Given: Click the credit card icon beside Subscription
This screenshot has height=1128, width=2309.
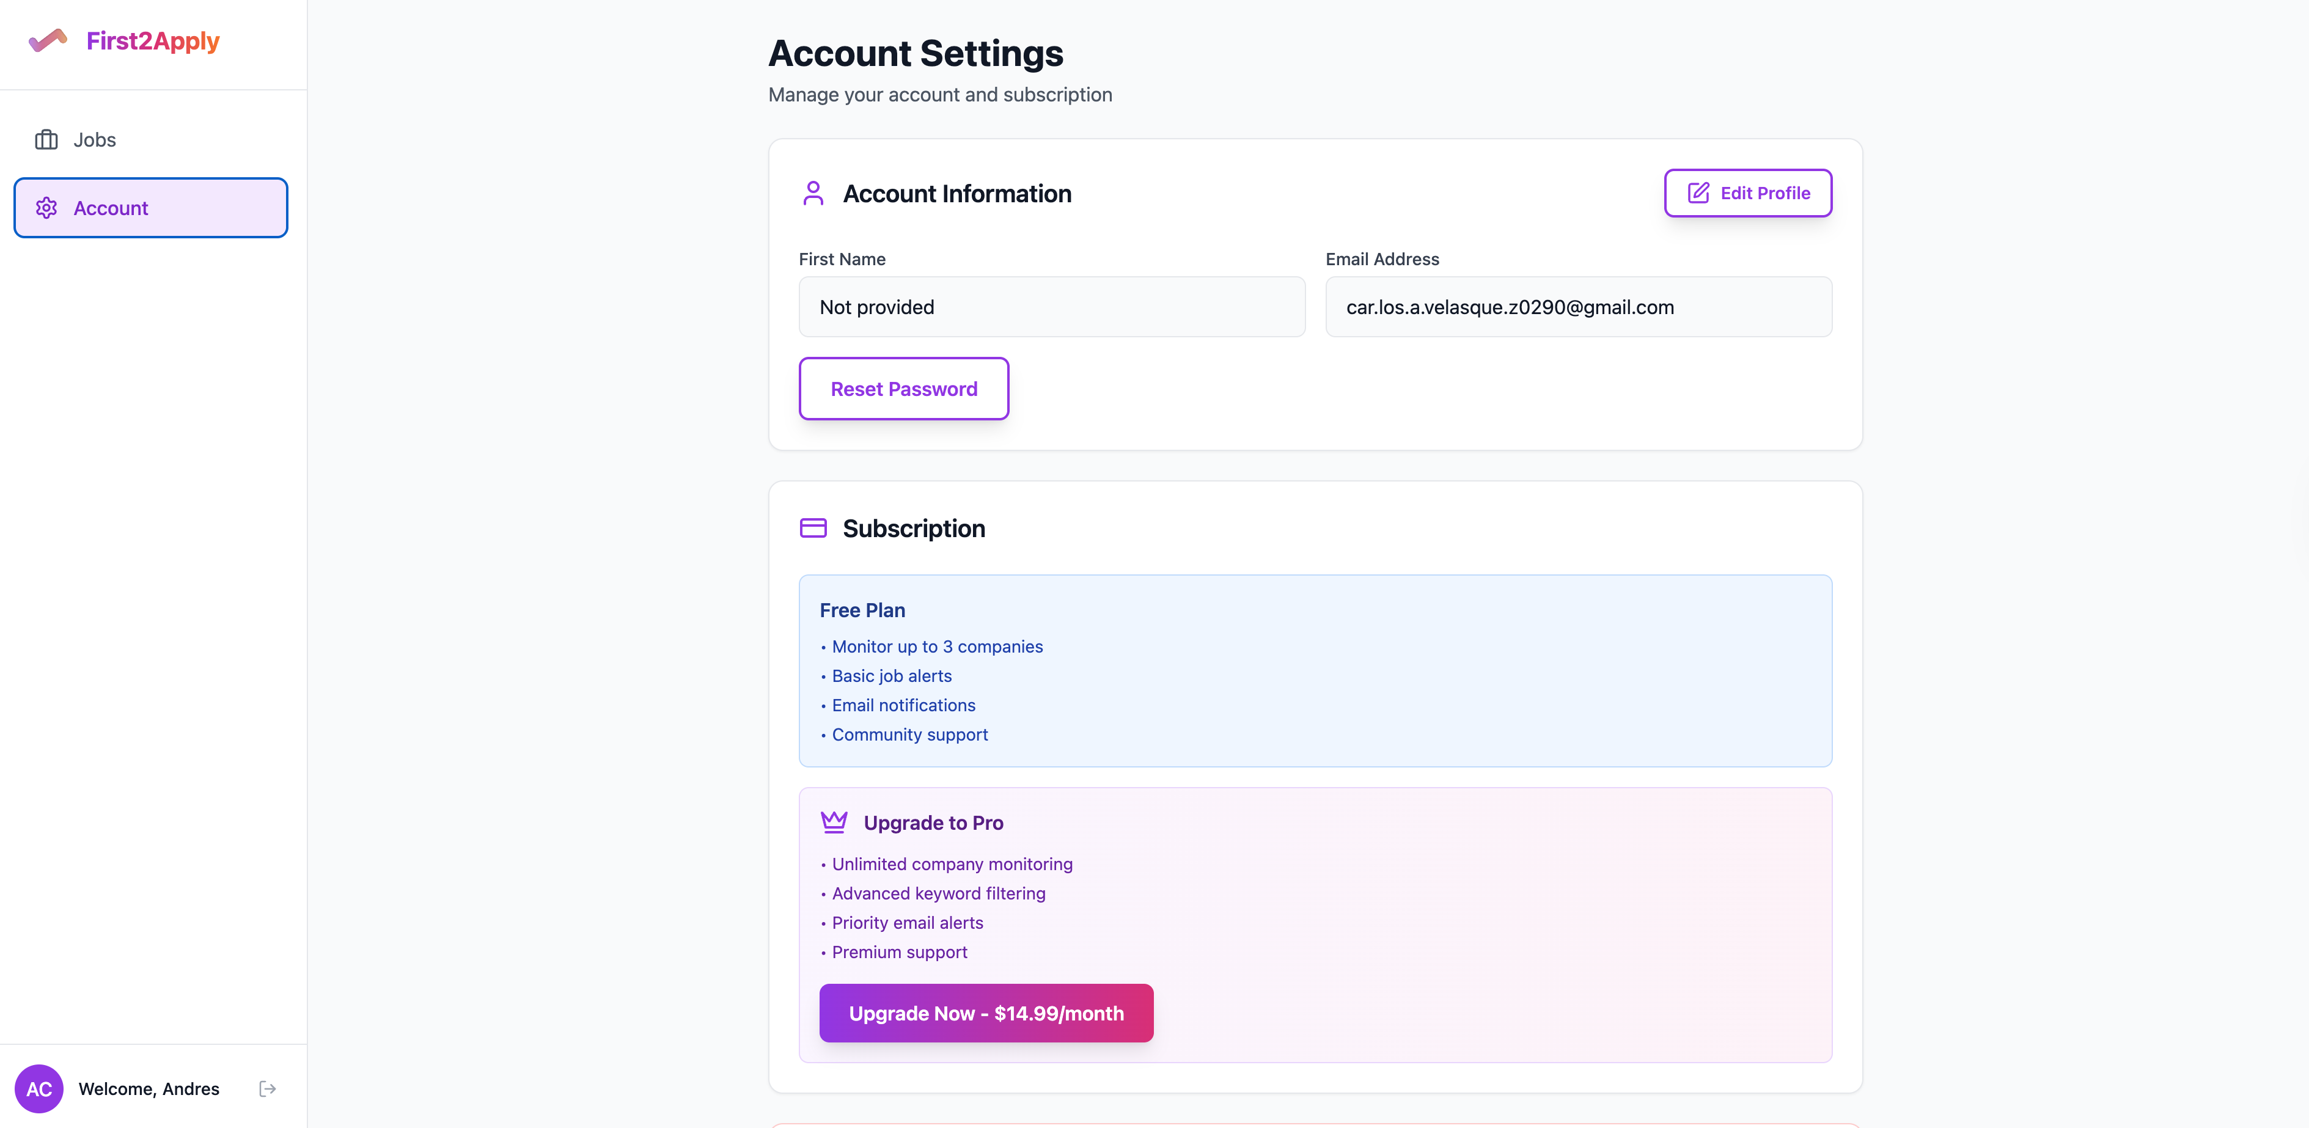Looking at the screenshot, I should (813, 528).
